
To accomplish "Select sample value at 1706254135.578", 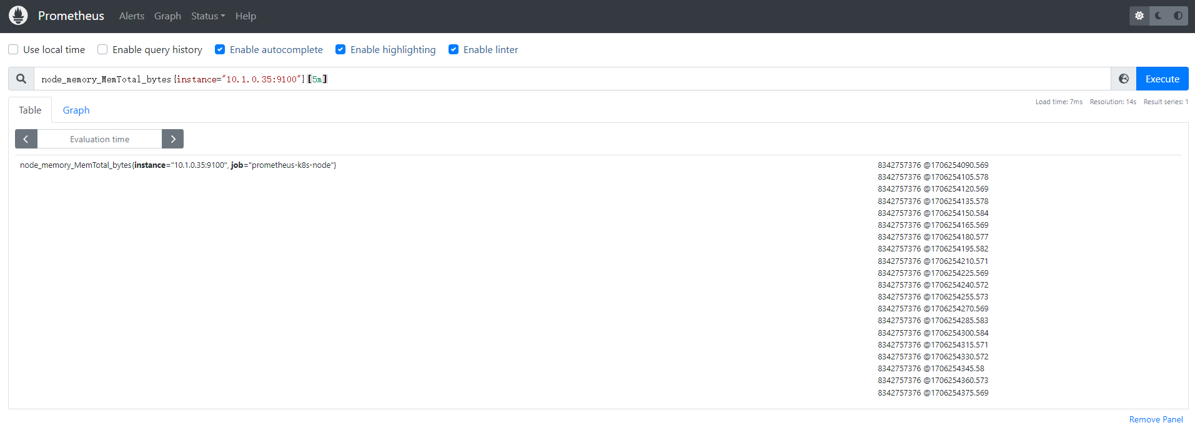I will (x=933, y=202).
